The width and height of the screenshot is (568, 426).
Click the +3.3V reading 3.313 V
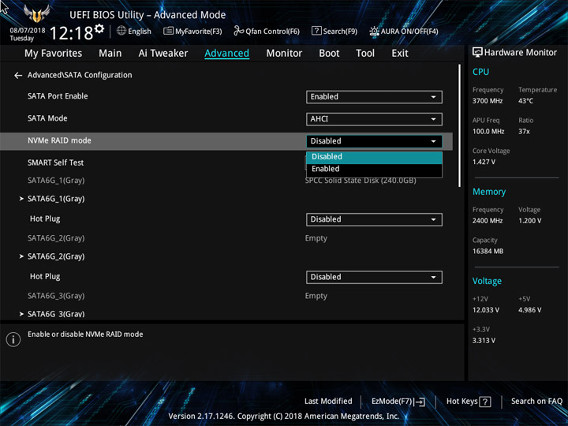[484, 341]
